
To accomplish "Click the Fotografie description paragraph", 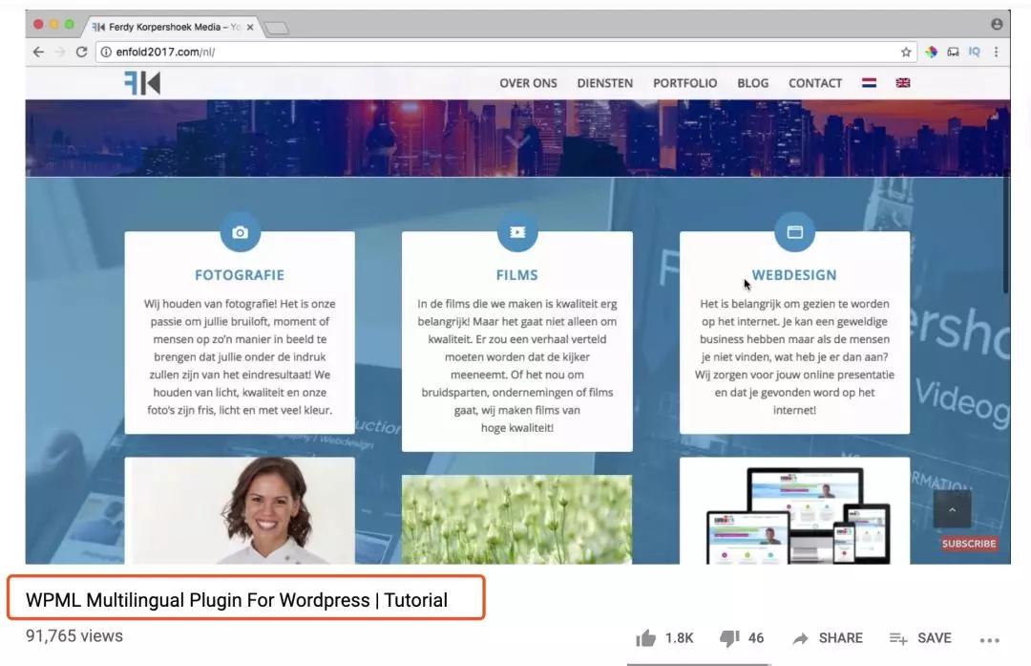I will 240,357.
